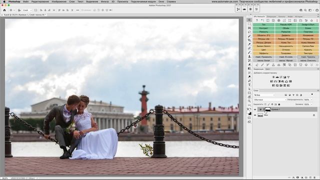
Task: Click the double-chevron icon in retouch panel bottom row
Action: [x=317, y=65]
